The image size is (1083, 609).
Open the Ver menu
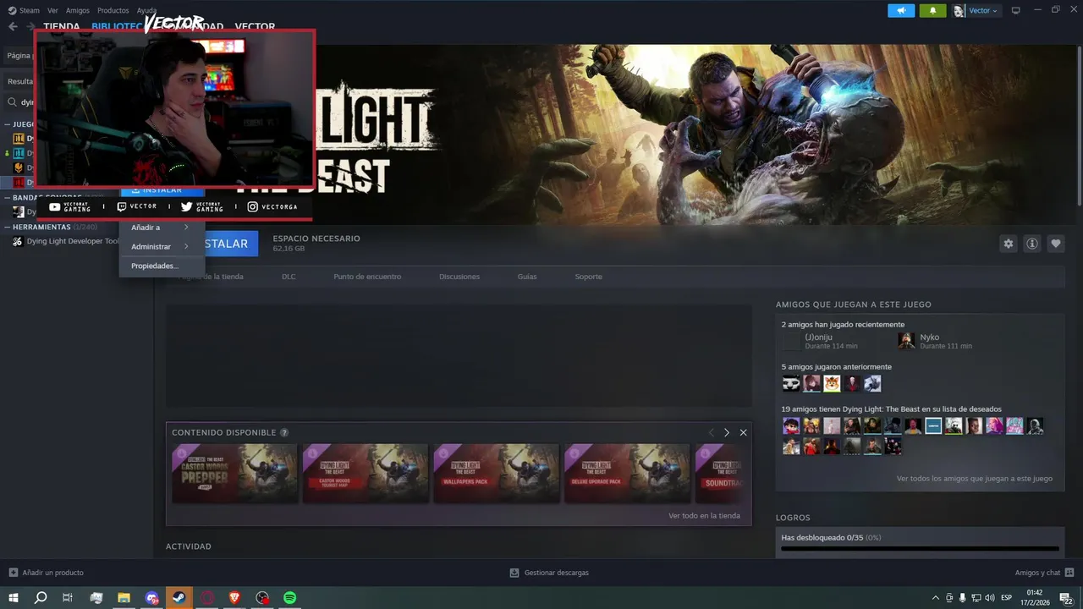click(52, 10)
